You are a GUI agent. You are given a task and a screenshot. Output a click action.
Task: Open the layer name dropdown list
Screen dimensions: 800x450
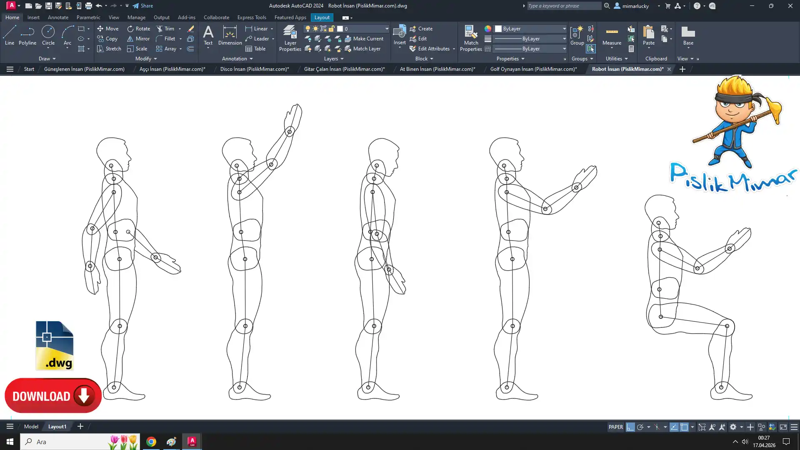coord(386,29)
